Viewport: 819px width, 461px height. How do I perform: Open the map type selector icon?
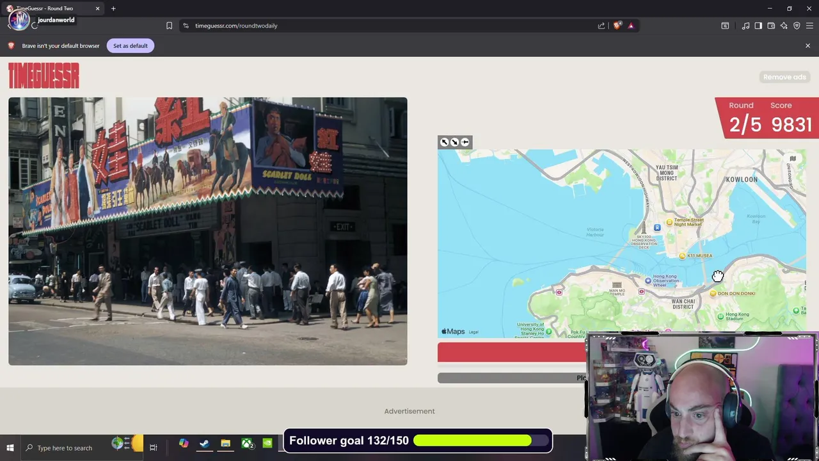(793, 159)
